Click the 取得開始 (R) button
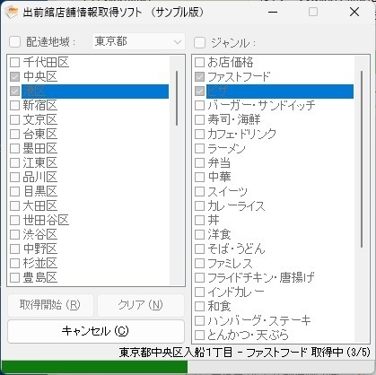 tap(50, 305)
